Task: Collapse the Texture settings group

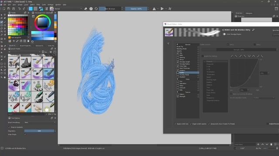Action: (177, 92)
